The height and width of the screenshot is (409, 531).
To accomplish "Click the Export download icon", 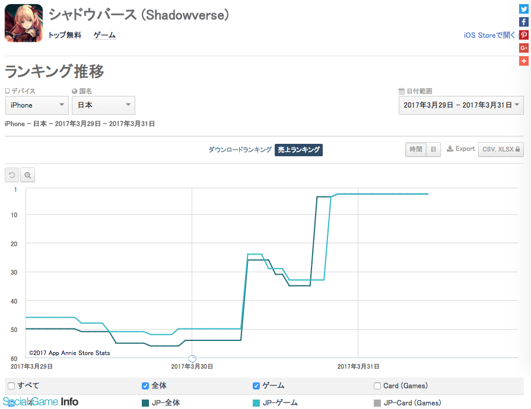I will click(450, 149).
